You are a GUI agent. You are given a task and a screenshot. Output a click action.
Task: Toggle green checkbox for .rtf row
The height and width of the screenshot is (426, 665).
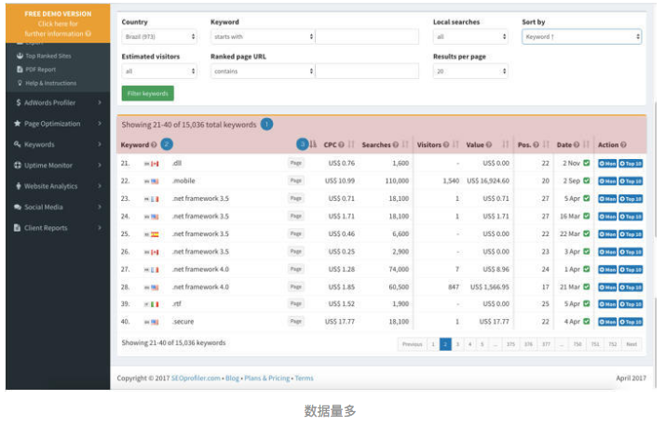pyautogui.click(x=587, y=303)
